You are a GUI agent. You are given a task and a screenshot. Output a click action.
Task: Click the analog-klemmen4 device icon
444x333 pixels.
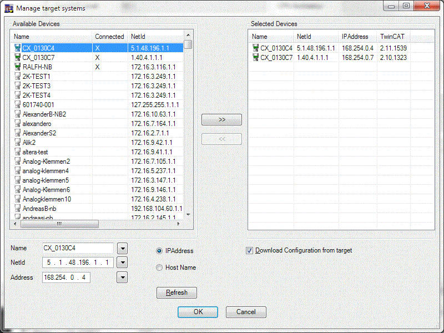[18, 171]
